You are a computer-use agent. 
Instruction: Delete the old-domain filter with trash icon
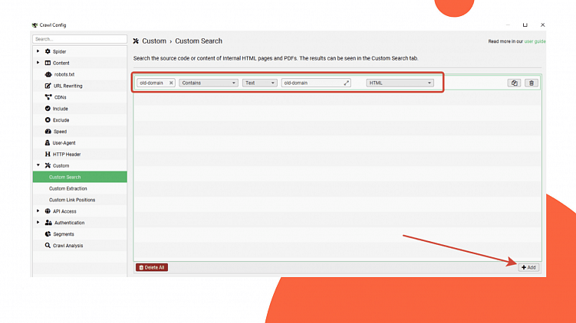[x=532, y=83]
